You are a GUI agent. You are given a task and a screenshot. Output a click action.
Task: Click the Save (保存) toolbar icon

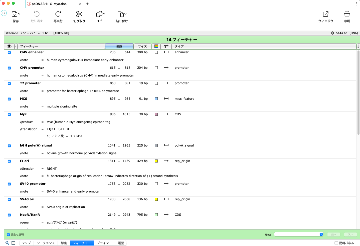pyautogui.click(x=15, y=14)
